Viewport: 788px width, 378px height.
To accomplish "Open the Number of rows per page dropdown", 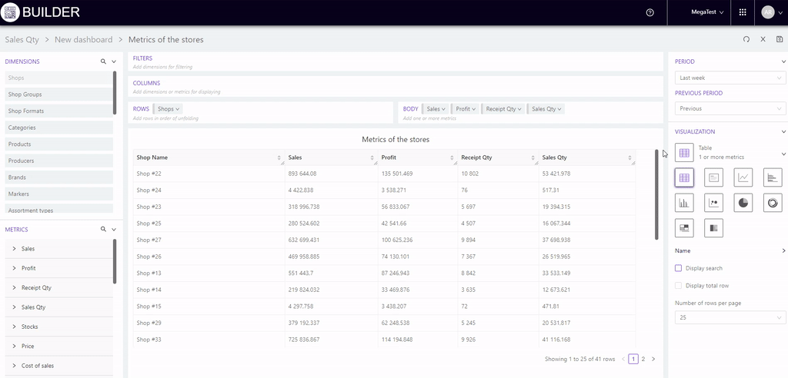I will [x=730, y=317].
